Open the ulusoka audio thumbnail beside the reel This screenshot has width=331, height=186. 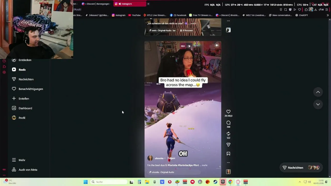[x=228, y=172]
